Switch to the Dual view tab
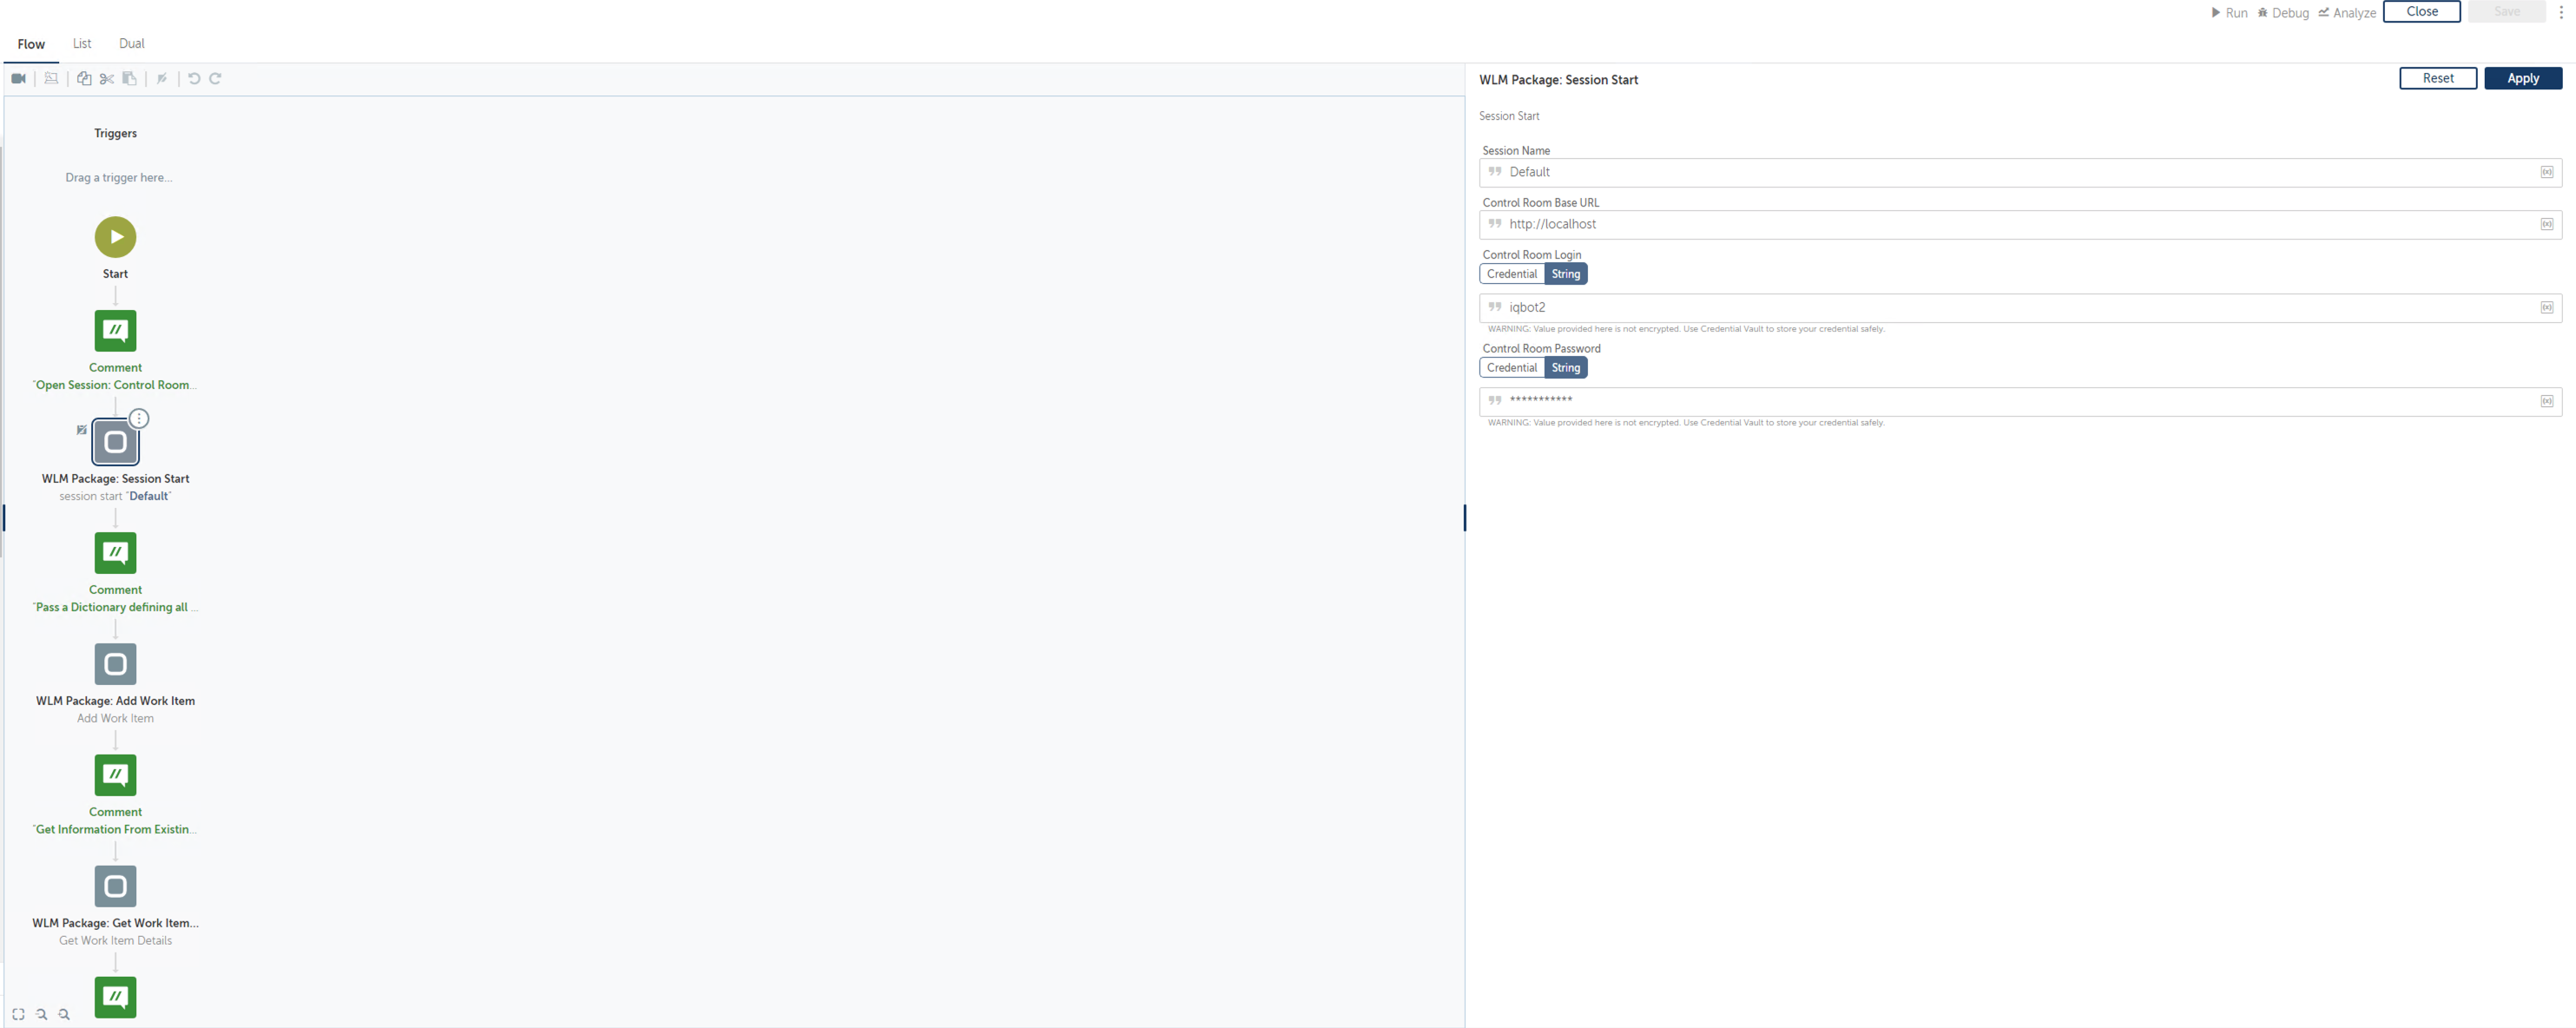 131,44
